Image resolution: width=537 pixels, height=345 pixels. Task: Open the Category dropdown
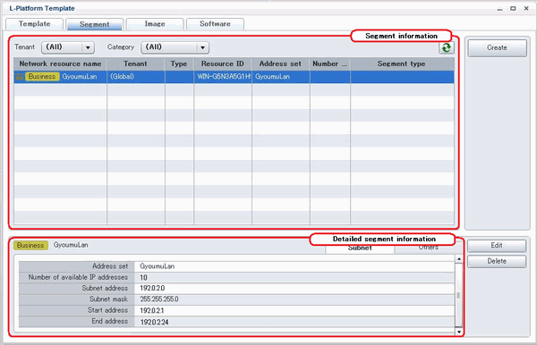[x=175, y=47]
